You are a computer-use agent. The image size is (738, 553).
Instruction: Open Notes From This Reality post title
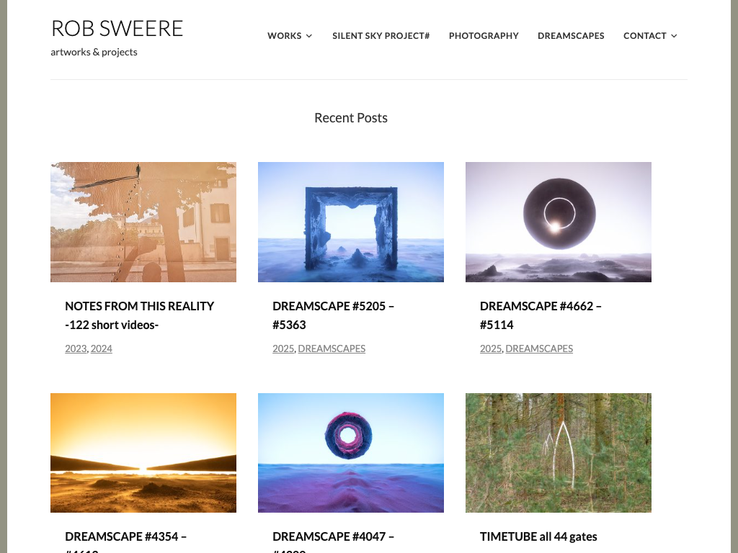[x=139, y=315]
